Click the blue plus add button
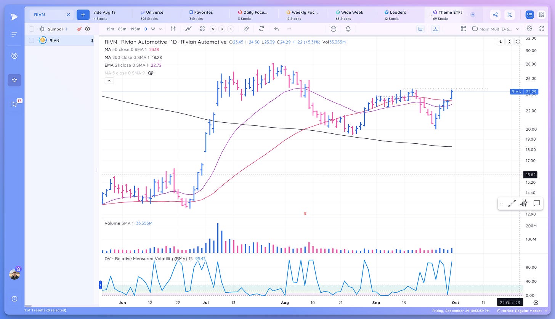 pyautogui.click(x=83, y=15)
